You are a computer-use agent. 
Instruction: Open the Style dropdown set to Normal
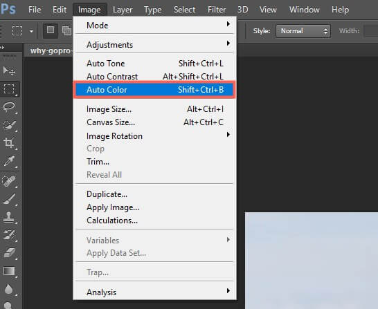(x=303, y=31)
